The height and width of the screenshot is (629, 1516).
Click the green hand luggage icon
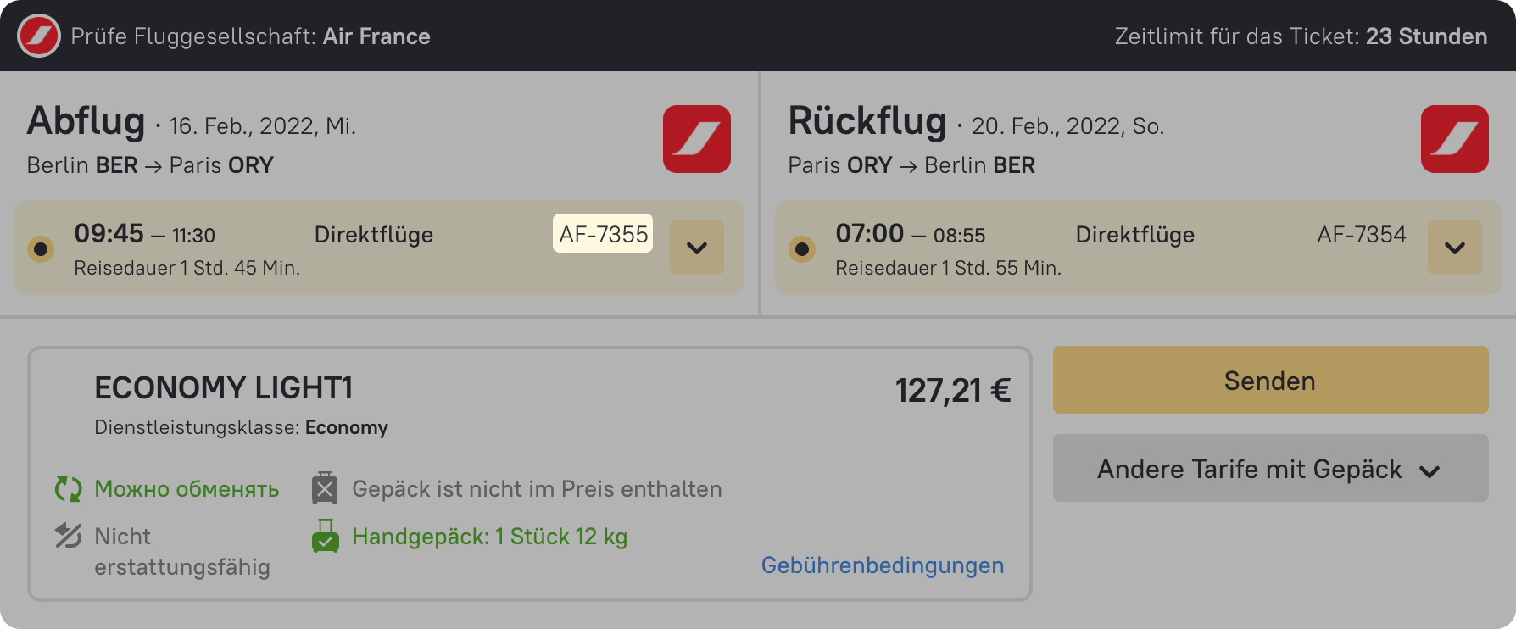pos(325,537)
